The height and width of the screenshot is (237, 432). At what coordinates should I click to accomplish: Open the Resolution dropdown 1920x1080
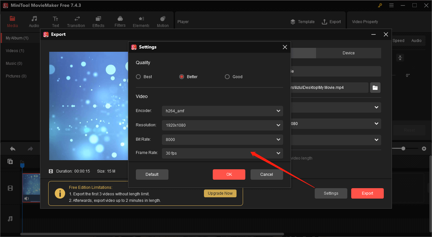pyautogui.click(x=223, y=125)
